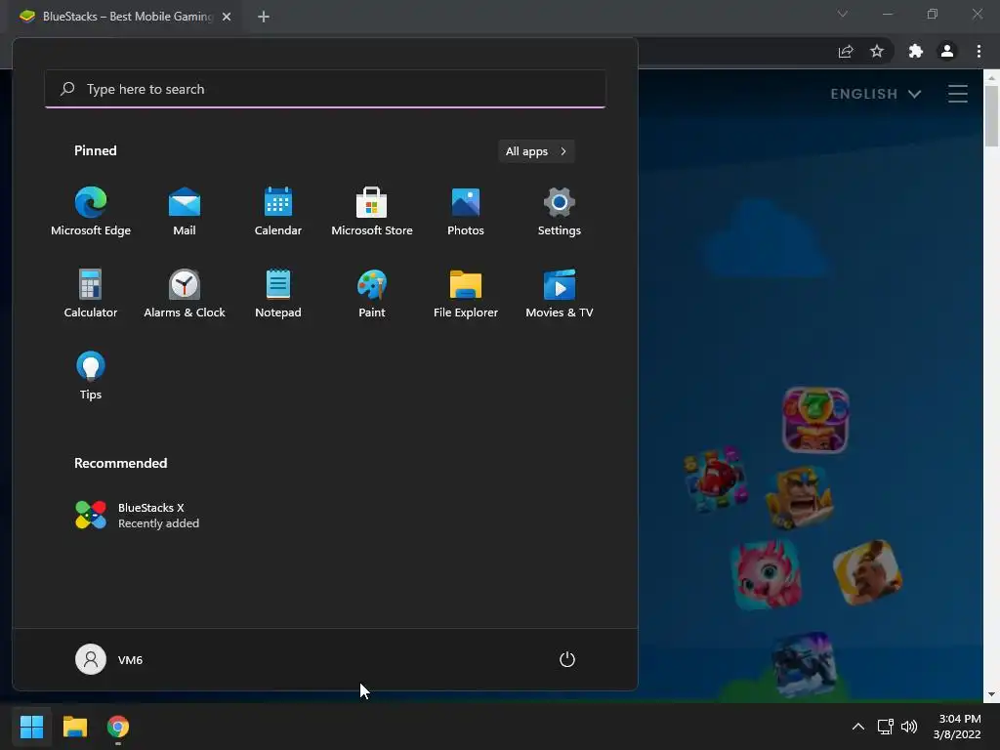This screenshot has height=750, width=1000.
Task: Open Microsoft Store from pinned apps
Action: pyautogui.click(x=372, y=212)
